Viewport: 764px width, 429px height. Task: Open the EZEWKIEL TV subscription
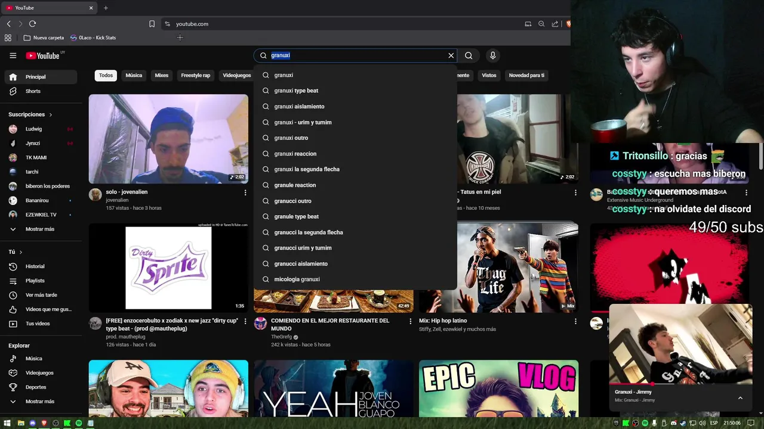pos(41,214)
